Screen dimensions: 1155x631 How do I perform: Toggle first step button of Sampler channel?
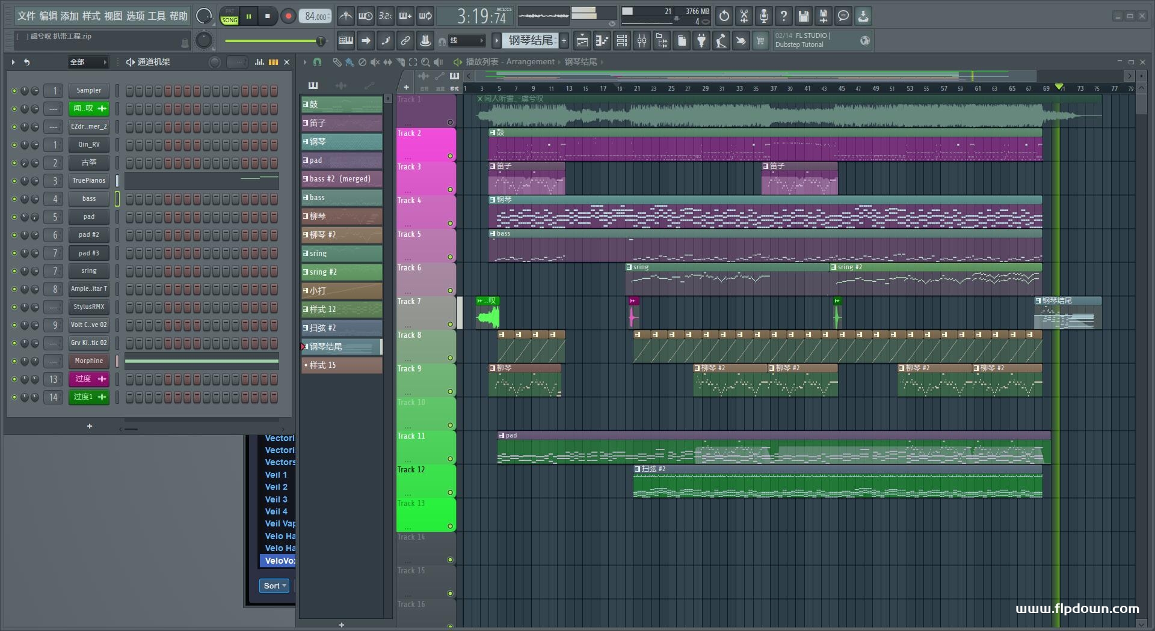129,91
